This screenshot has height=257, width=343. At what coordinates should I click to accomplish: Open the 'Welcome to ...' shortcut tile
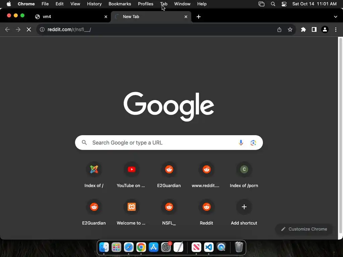click(131, 212)
